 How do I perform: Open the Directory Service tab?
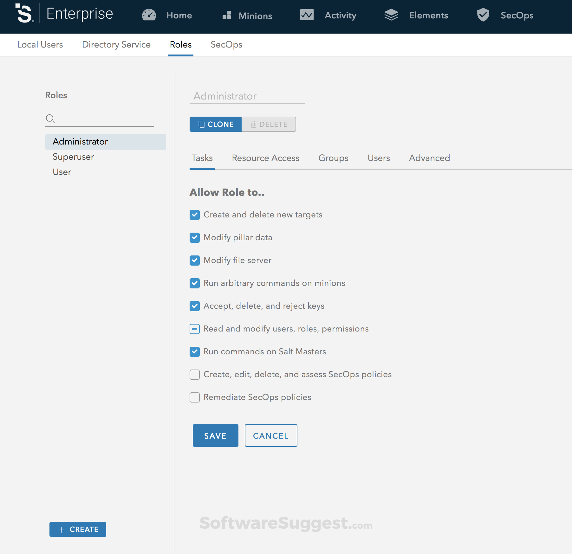[x=116, y=45]
